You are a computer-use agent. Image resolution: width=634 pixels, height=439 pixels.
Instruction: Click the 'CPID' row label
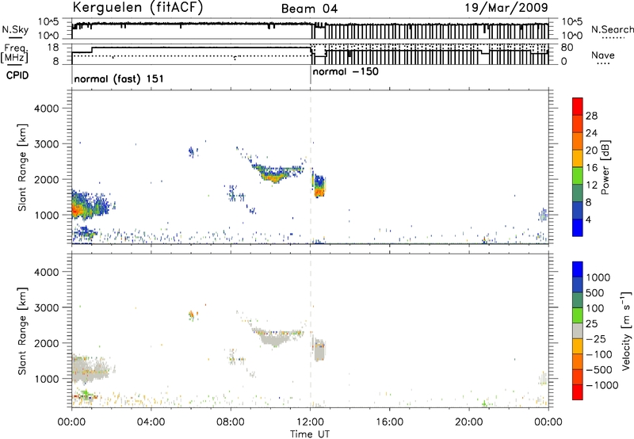pos(17,75)
